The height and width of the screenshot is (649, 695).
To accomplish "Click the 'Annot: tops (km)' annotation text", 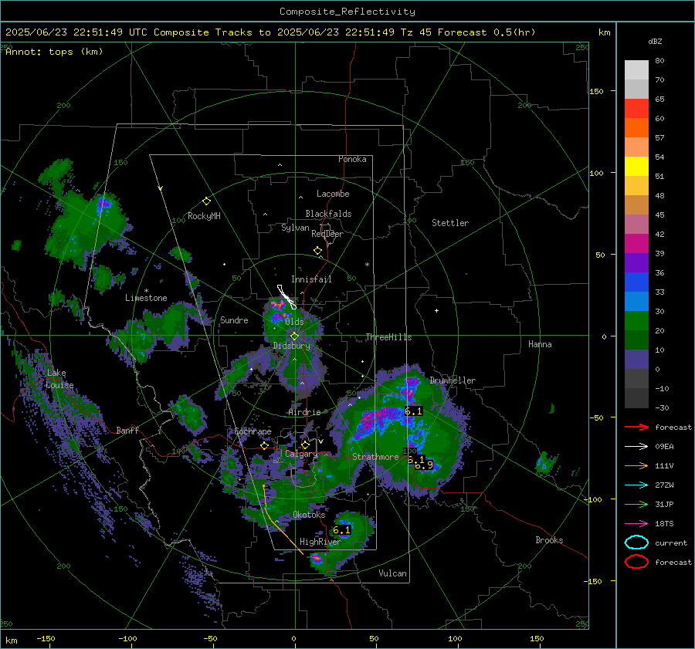I will tap(54, 52).
